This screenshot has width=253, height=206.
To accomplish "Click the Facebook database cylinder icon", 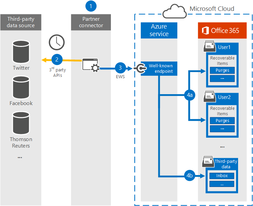I will click(21, 87).
